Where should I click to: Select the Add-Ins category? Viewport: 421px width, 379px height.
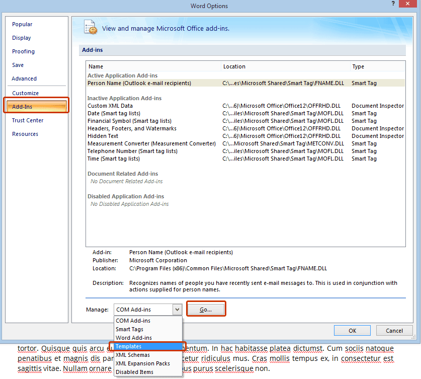pyautogui.click(x=37, y=106)
